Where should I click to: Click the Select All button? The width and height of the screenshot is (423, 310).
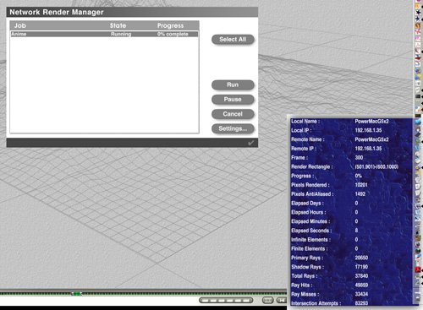(233, 40)
